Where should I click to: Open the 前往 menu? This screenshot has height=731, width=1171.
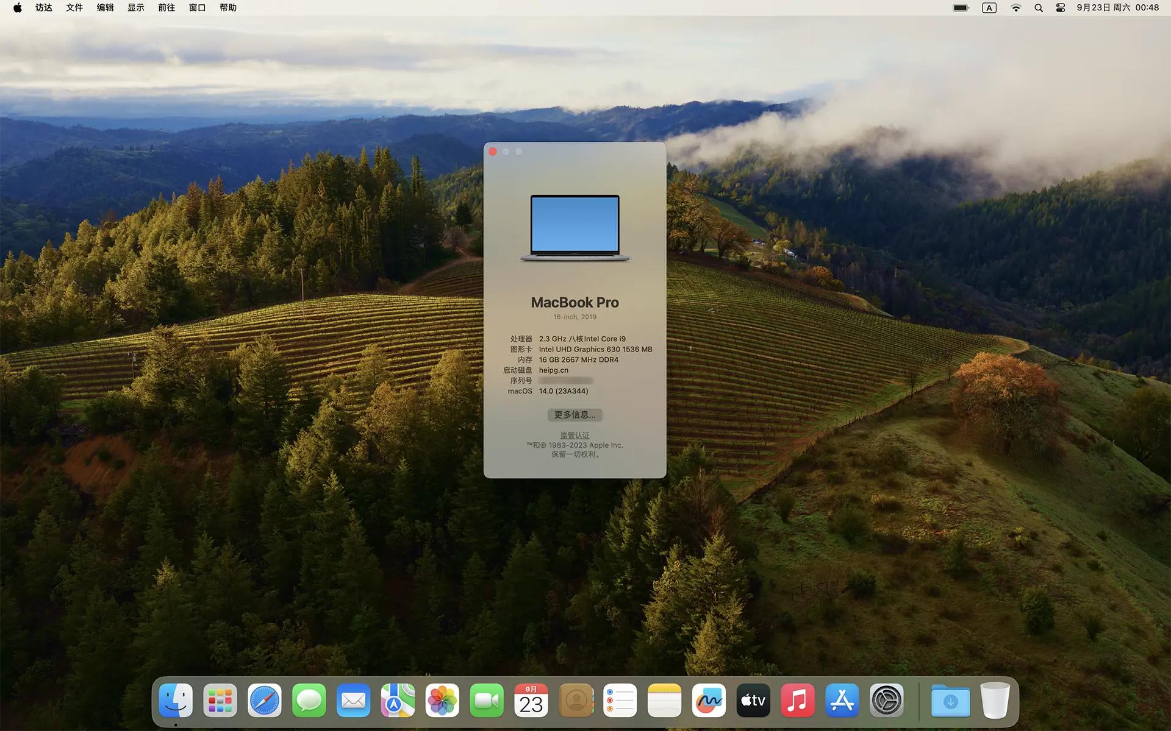(x=166, y=7)
